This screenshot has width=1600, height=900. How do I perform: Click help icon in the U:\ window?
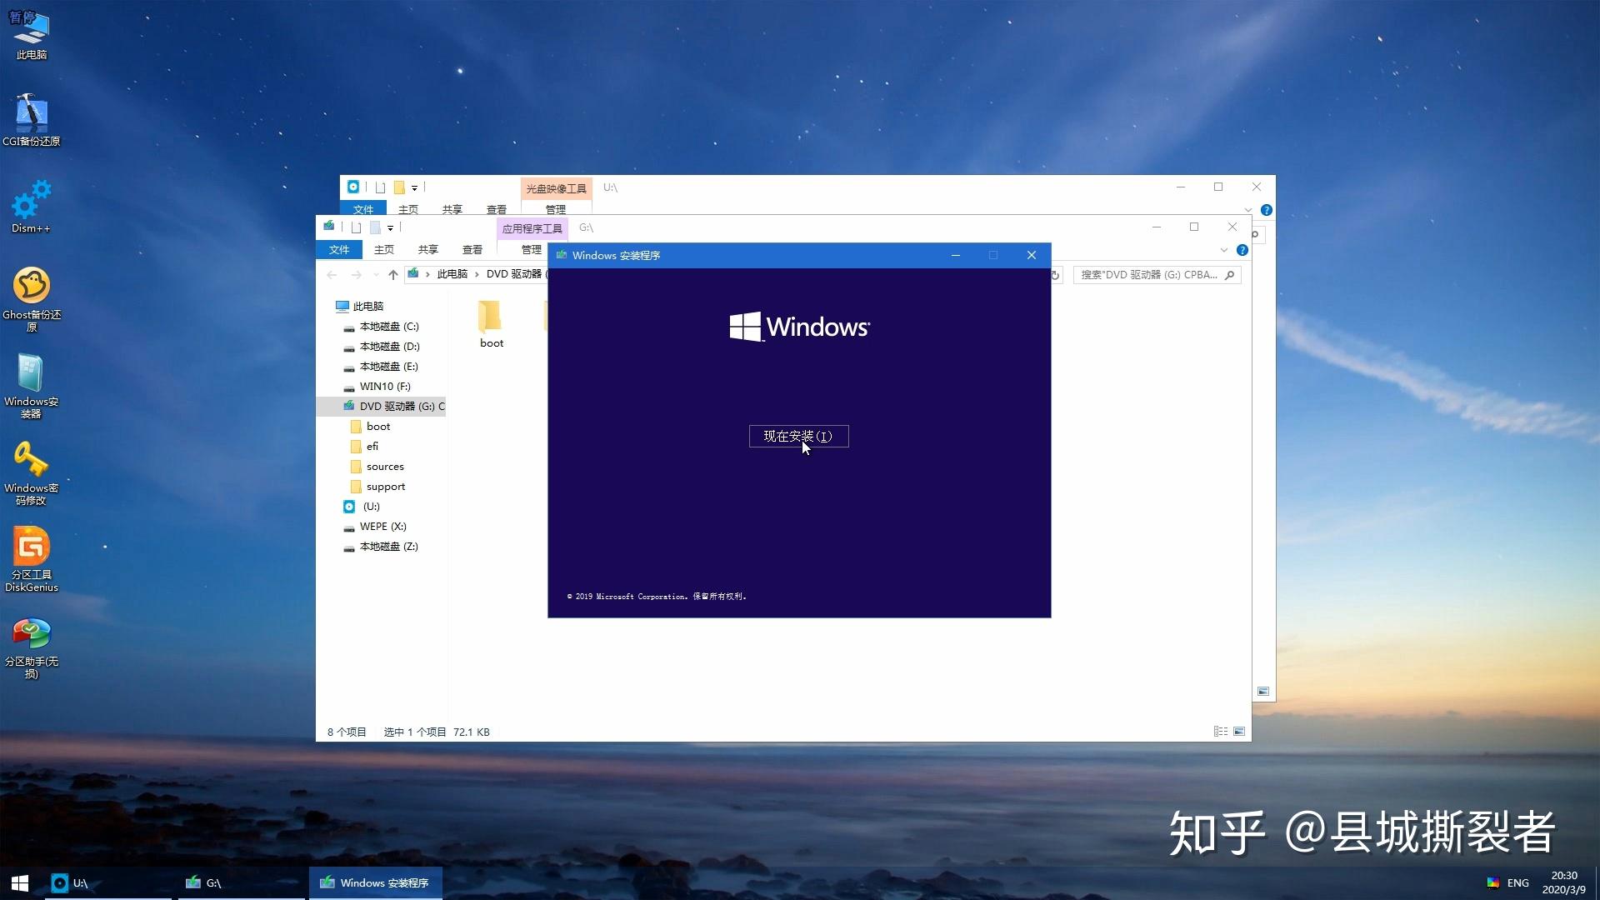click(x=1266, y=210)
